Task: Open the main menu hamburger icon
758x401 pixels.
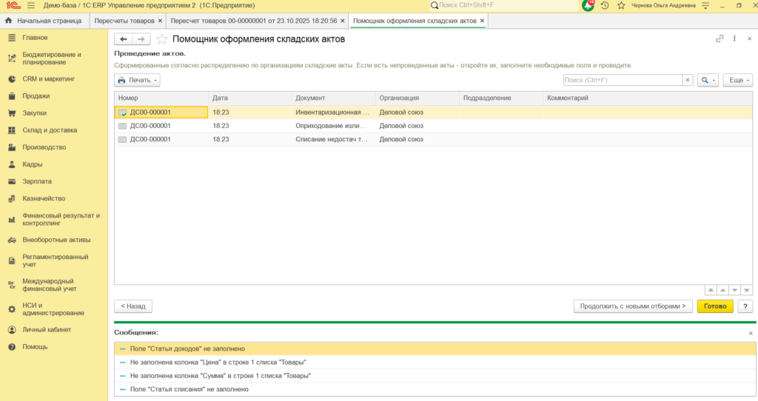Action: (31, 5)
